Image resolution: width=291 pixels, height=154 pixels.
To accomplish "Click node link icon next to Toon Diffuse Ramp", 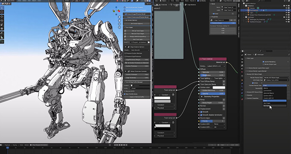I will pos(224,81).
